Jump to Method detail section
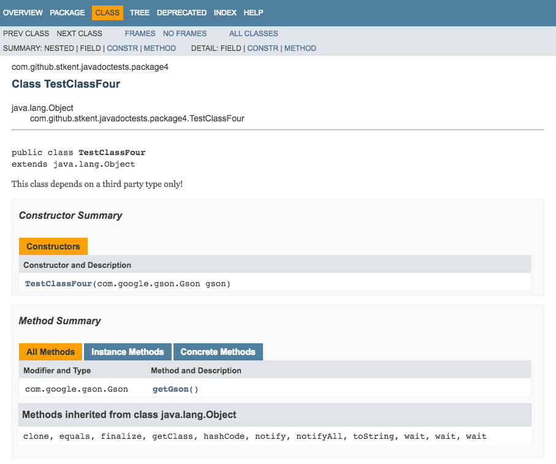This screenshot has width=556, height=464. [x=300, y=48]
